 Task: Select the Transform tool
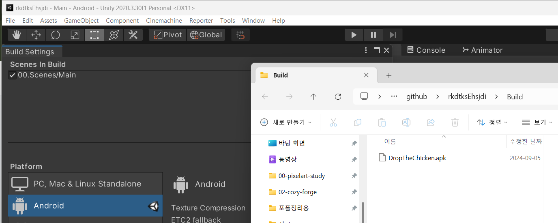(114, 35)
